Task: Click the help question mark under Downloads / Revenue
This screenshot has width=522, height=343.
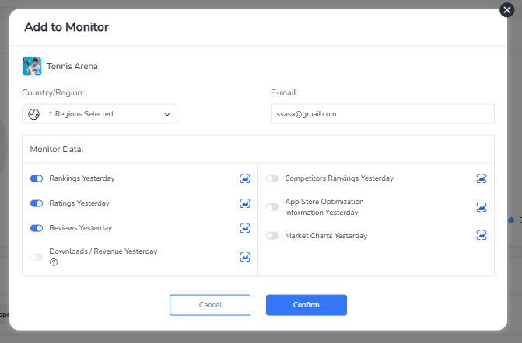Action: point(54,262)
